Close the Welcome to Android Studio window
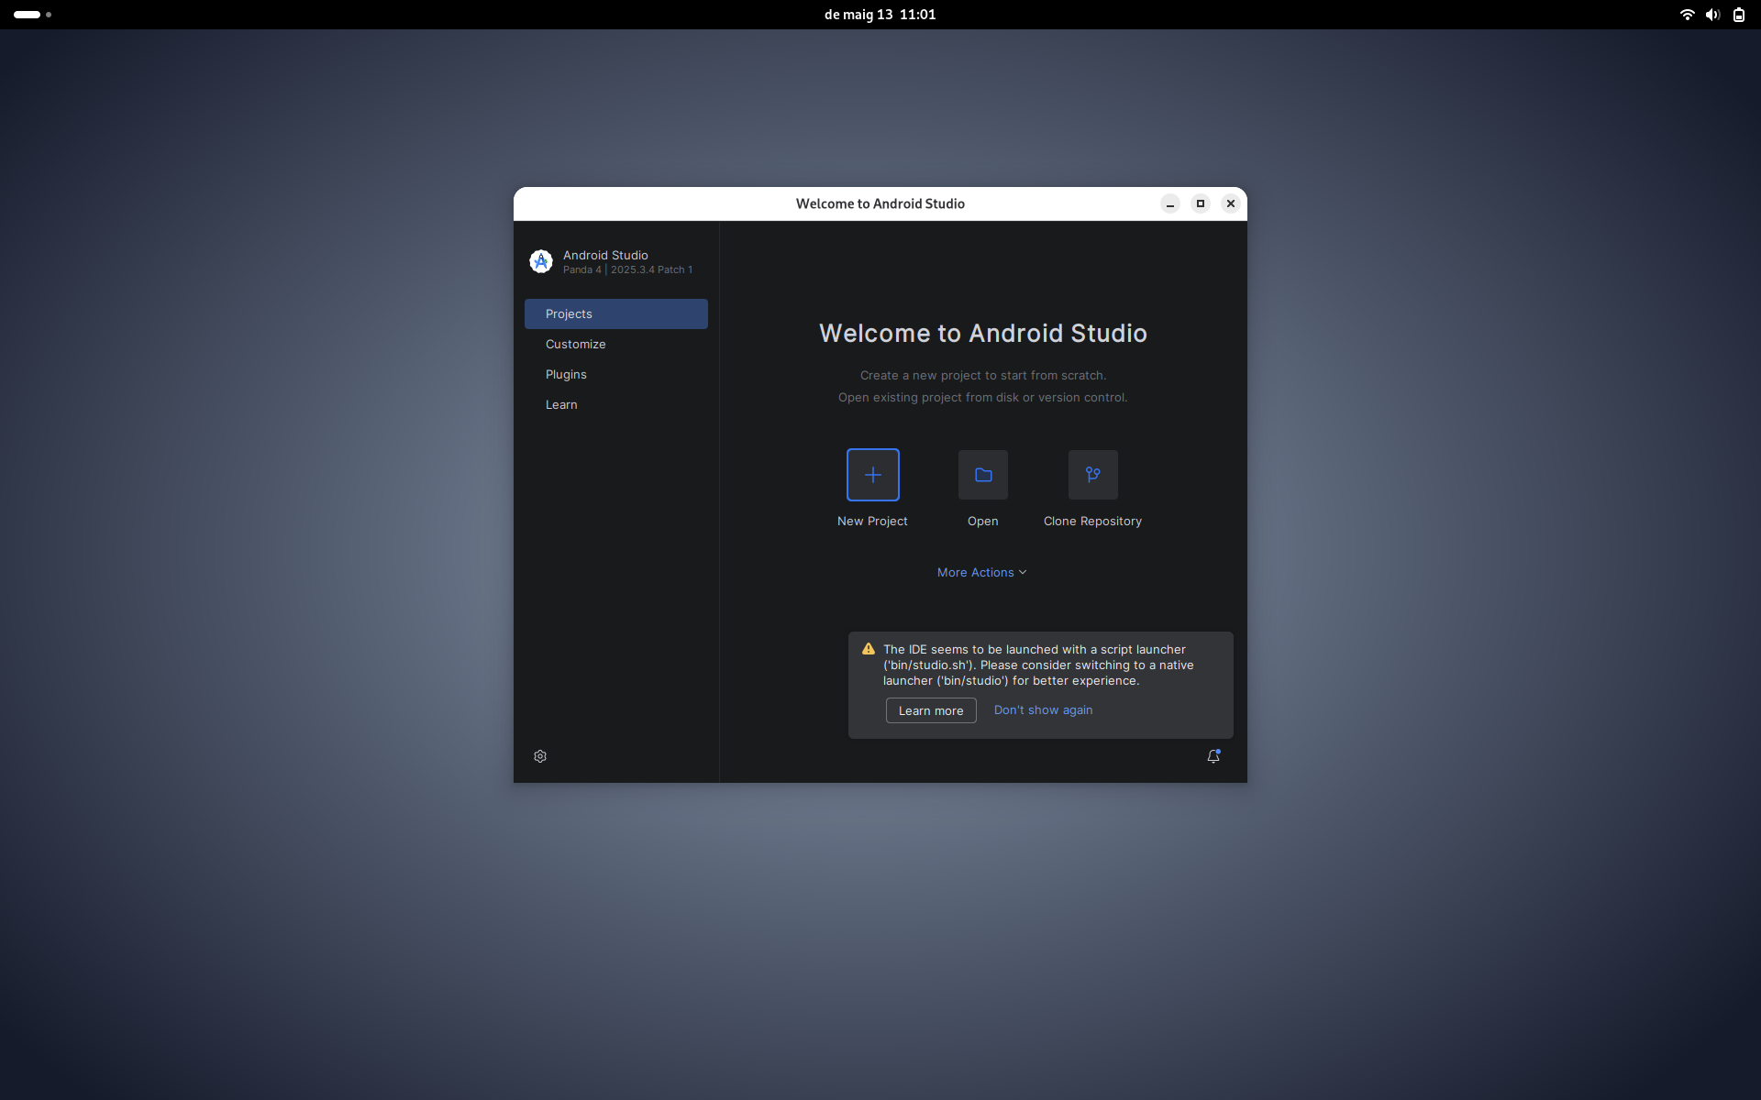Viewport: 1761px width, 1100px height. click(1231, 203)
